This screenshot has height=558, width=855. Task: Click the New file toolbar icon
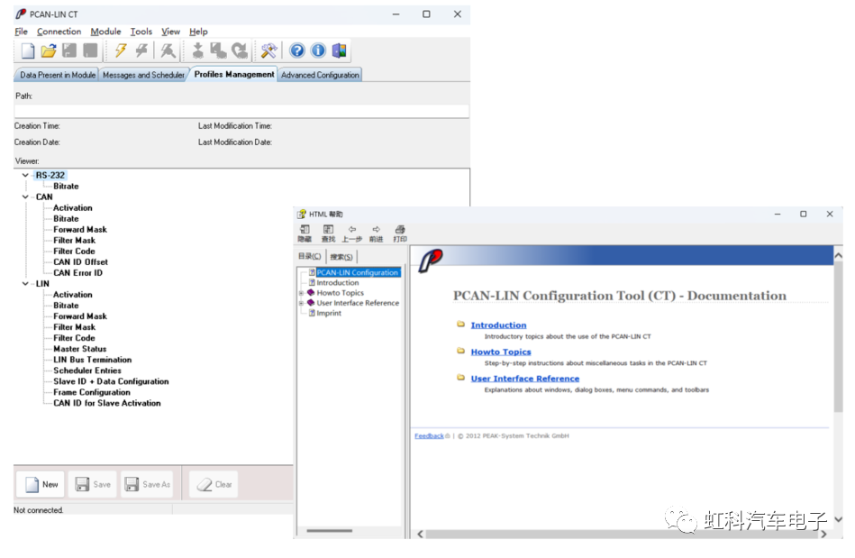[27, 50]
